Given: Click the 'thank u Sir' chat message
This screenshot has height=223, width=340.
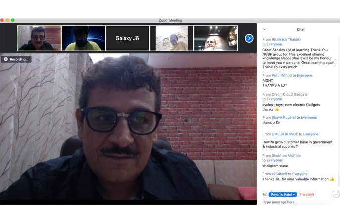Looking at the screenshot, I should tap(271, 123).
